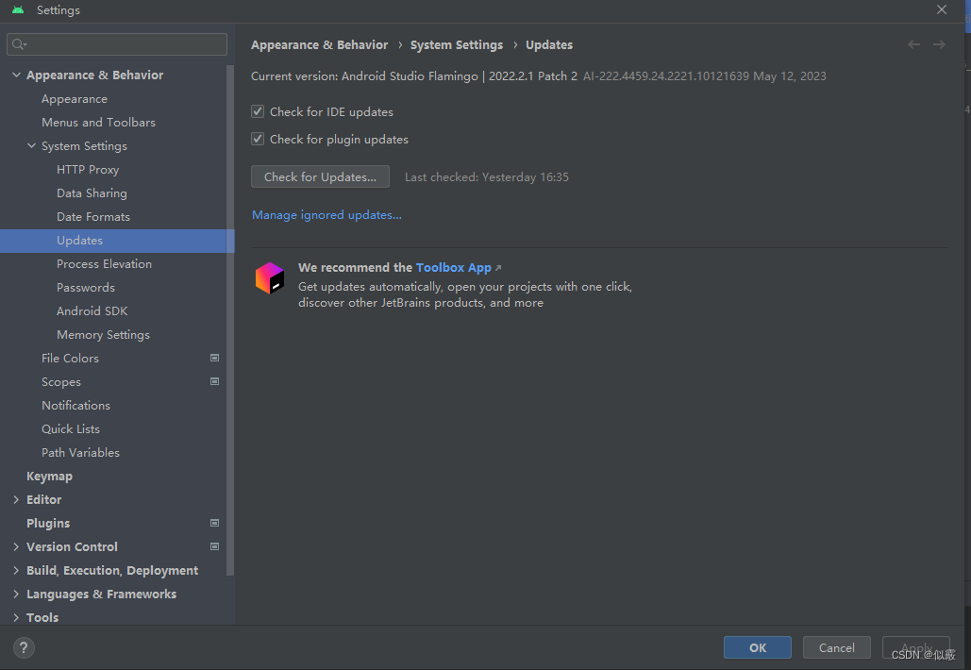Click the JetBrains Toolbox cube icon

coord(269,278)
